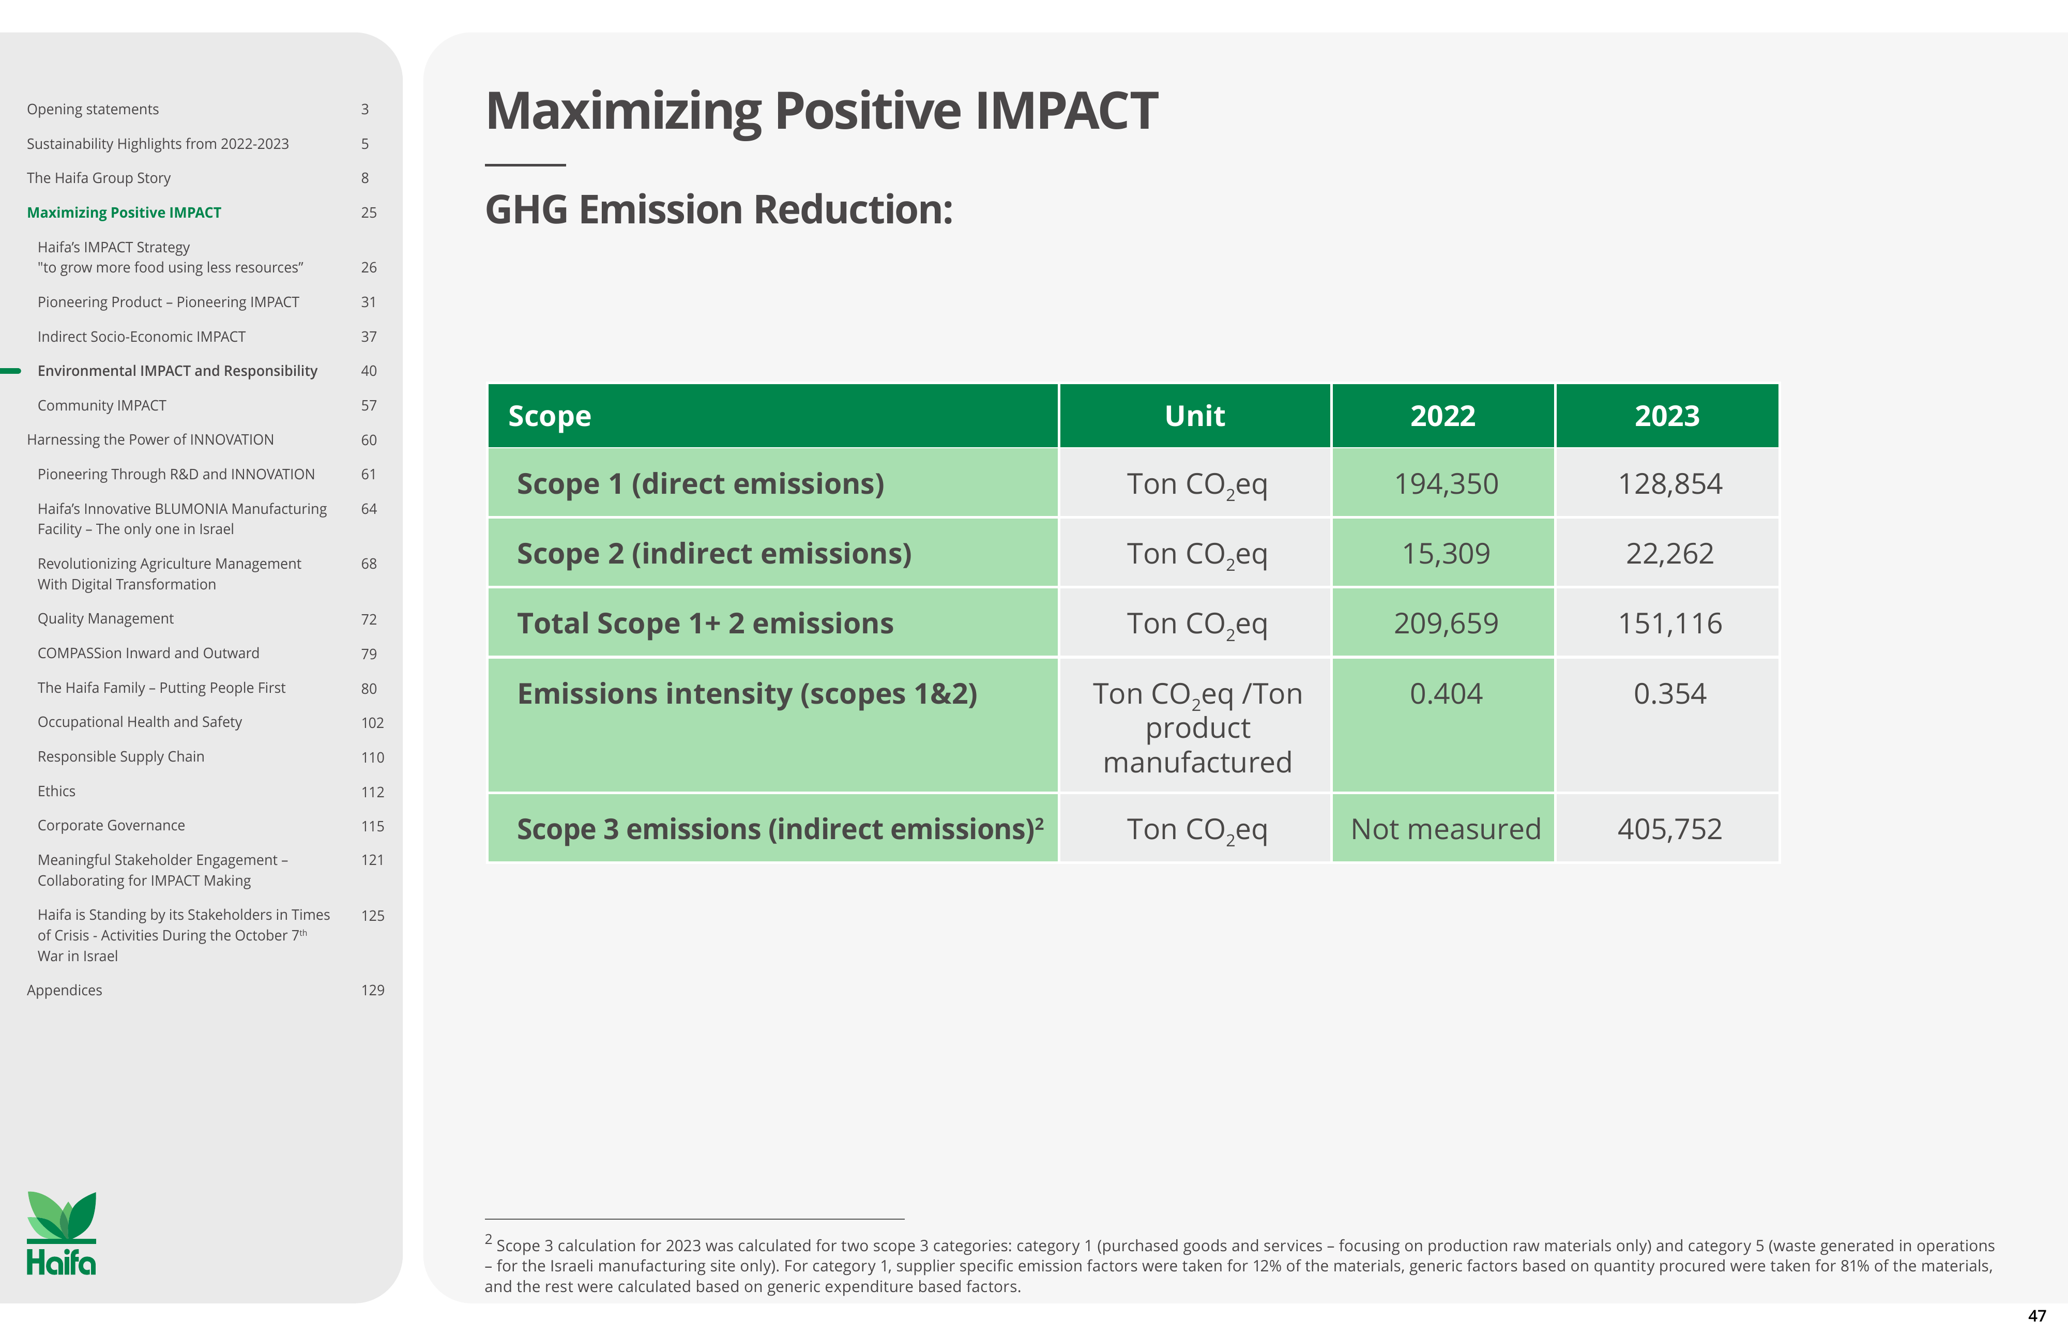The height and width of the screenshot is (1336, 2068).
Task: Go to Pioneering Product – Pioneering IMPACT
Action: (x=169, y=302)
